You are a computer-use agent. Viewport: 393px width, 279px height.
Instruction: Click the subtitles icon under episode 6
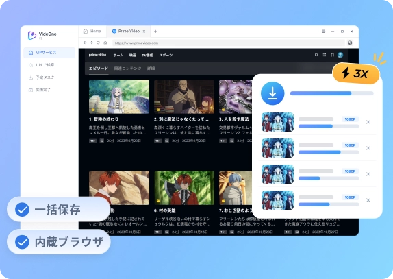(167, 232)
